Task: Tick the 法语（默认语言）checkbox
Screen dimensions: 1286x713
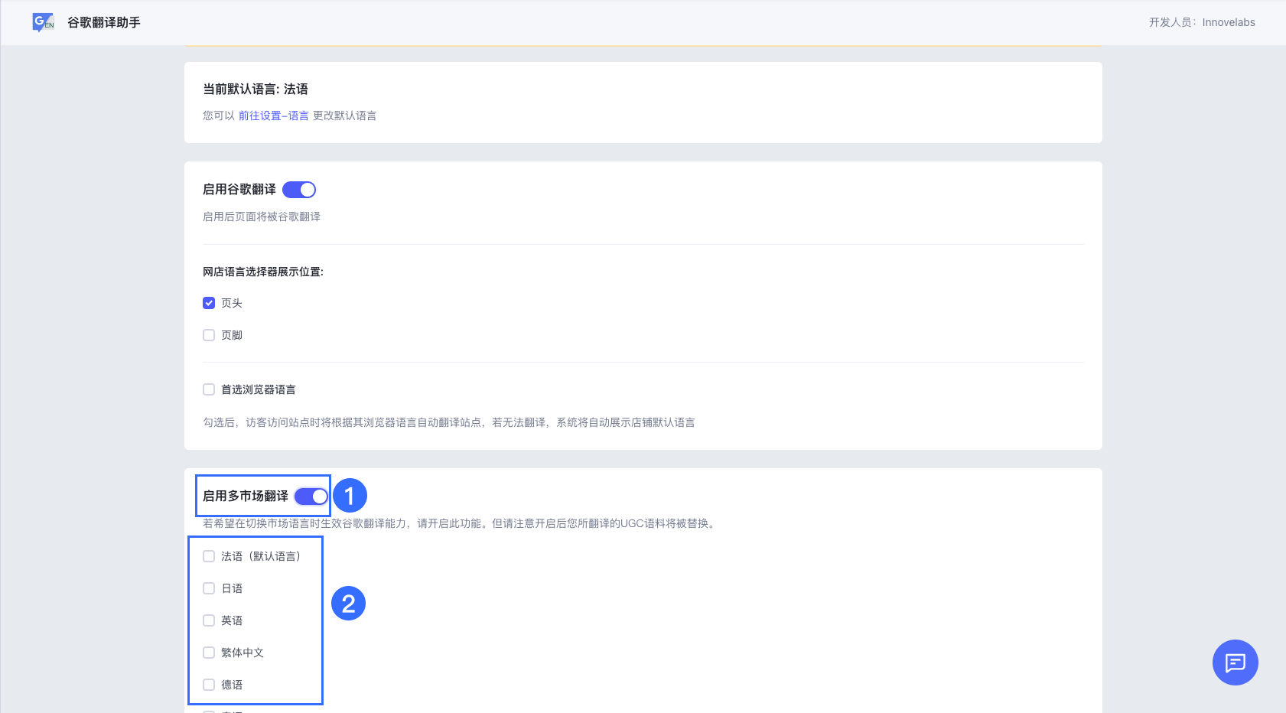Action: 209,556
